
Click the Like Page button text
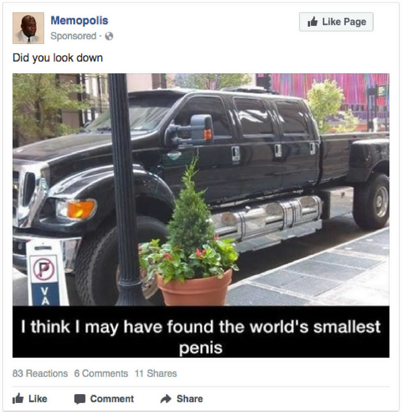coord(344,22)
